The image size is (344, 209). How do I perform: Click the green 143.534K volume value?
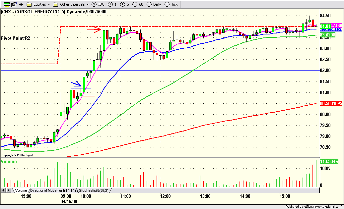tap(329, 161)
